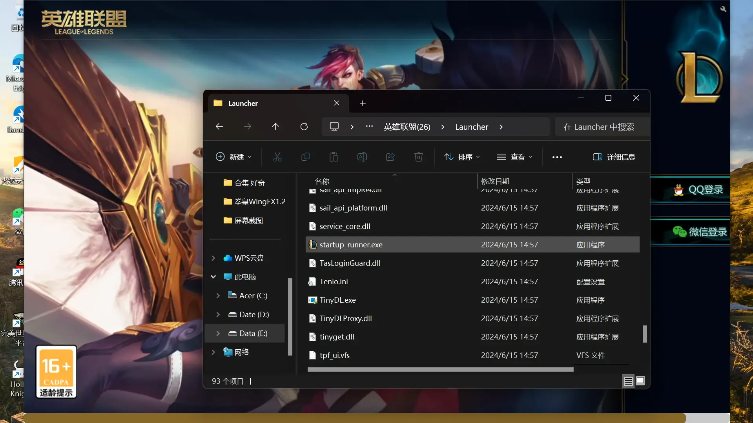This screenshot has width=753, height=423.
Task: Go forward in File Explorer
Action: tap(248, 127)
